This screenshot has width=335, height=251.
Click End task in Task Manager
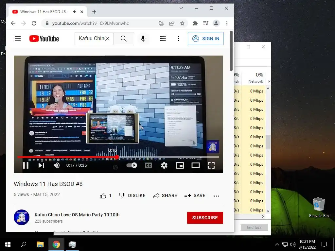click(254, 227)
